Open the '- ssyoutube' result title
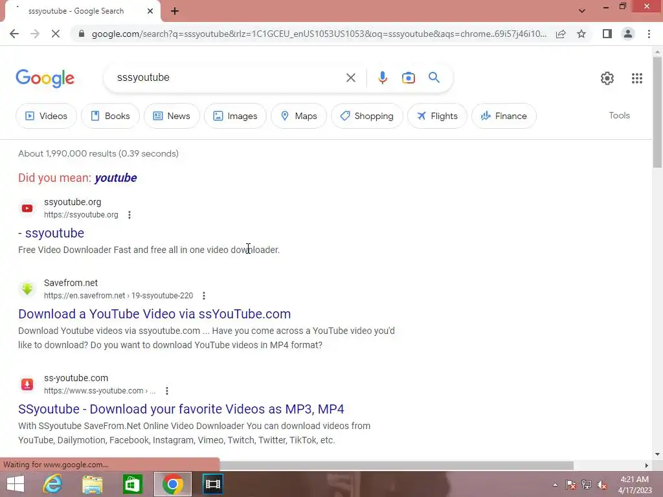Image resolution: width=663 pixels, height=497 pixels. point(51,233)
